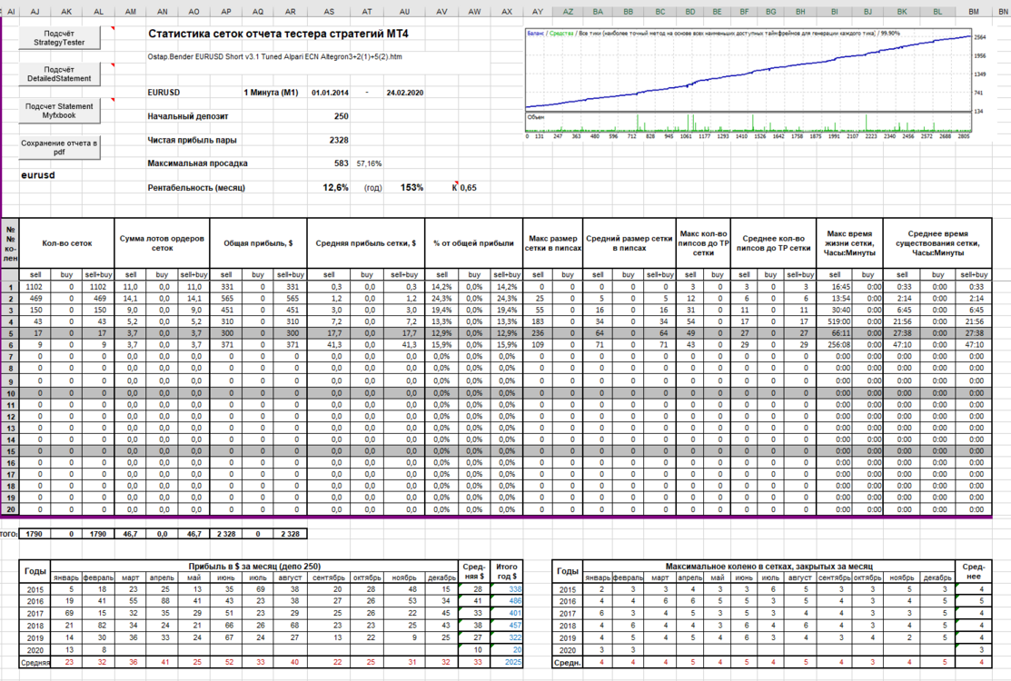Select 'Макс время жизни сетки' header cell

(849, 243)
